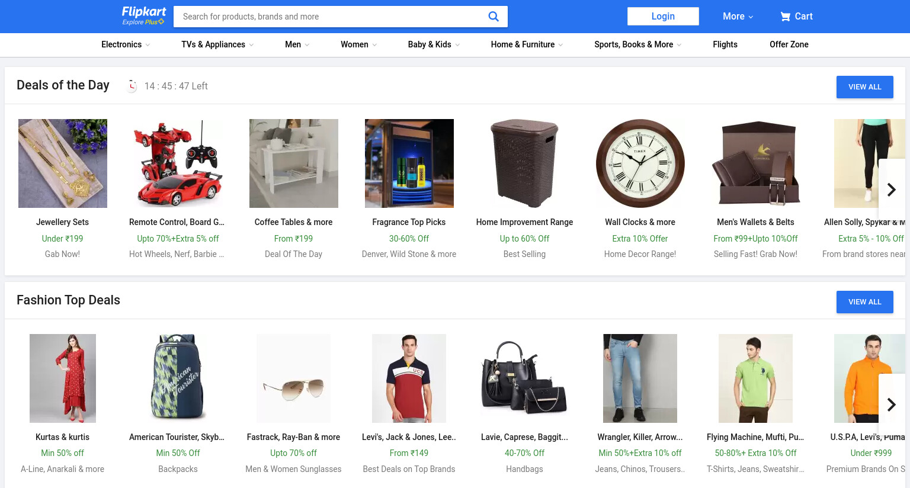This screenshot has width=910, height=488.
Task: Click the Flipkart logo
Action: [x=144, y=12]
